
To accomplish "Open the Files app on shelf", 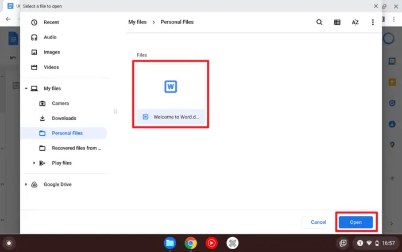I will coord(170,243).
